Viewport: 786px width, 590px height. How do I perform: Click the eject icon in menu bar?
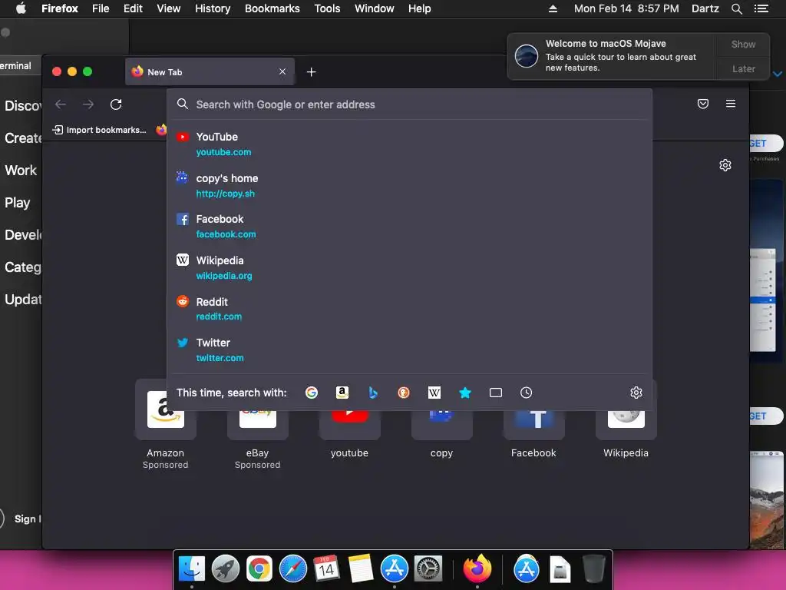pos(553,8)
